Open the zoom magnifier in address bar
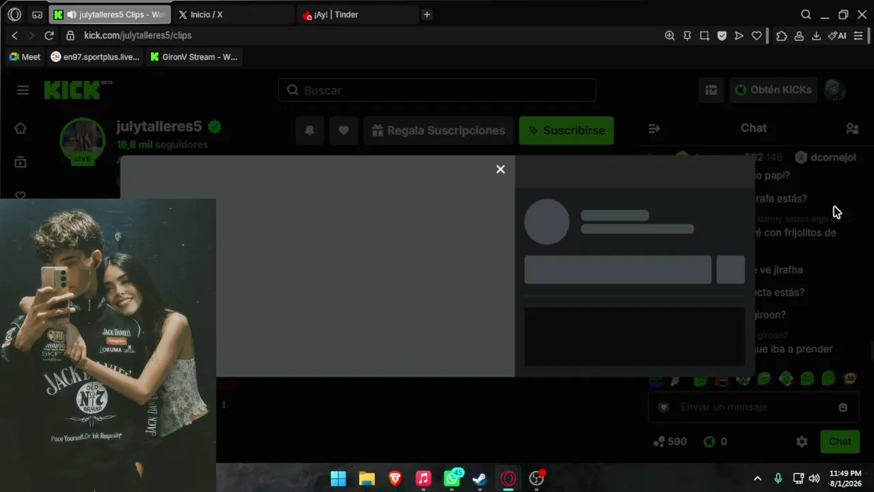 pos(670,36)
